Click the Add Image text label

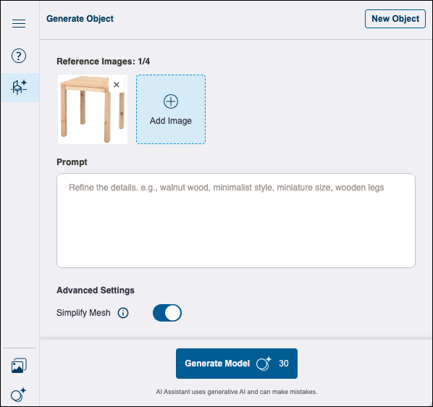[171, 121]
